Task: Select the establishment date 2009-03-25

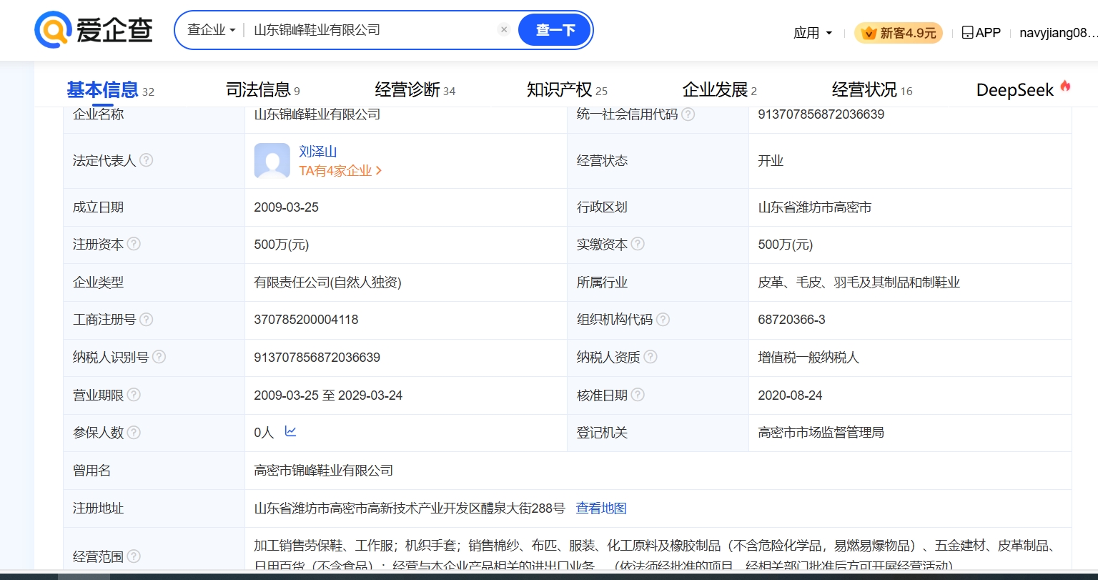Action: pos(286,207)
